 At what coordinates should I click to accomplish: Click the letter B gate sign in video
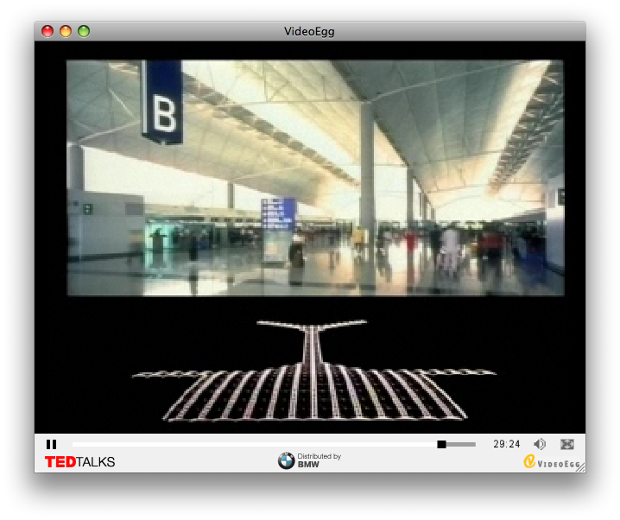pos(162,100)
